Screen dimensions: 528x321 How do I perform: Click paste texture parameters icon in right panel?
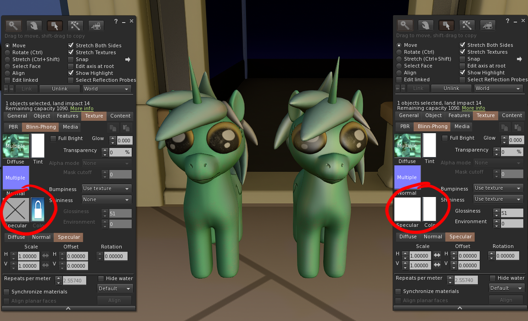tap(518, 128)
